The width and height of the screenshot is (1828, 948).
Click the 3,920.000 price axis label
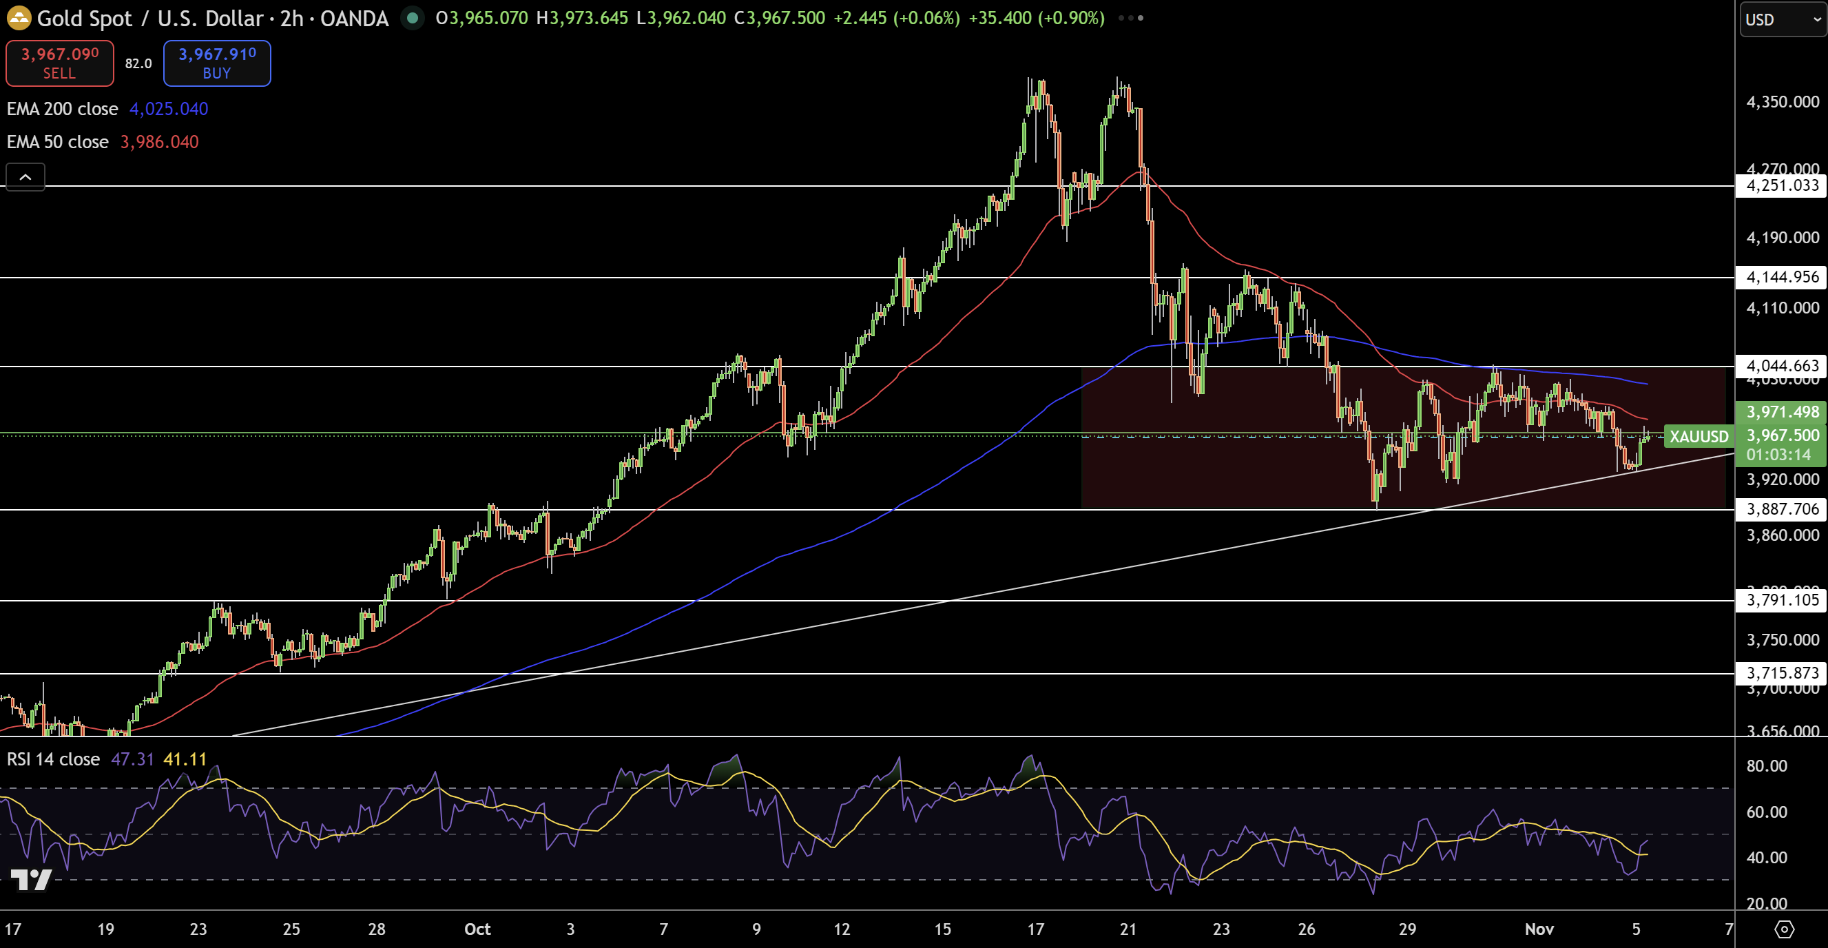click(x=1783, y=479)
